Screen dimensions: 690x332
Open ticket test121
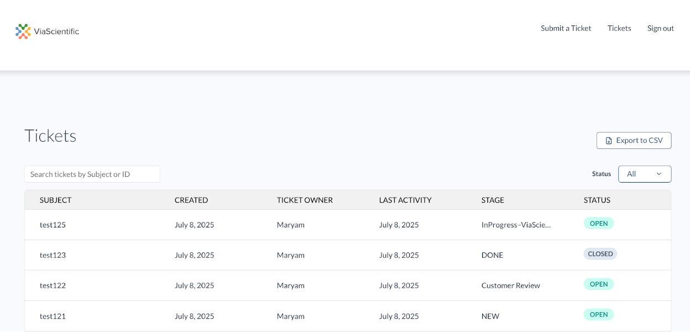53,316
